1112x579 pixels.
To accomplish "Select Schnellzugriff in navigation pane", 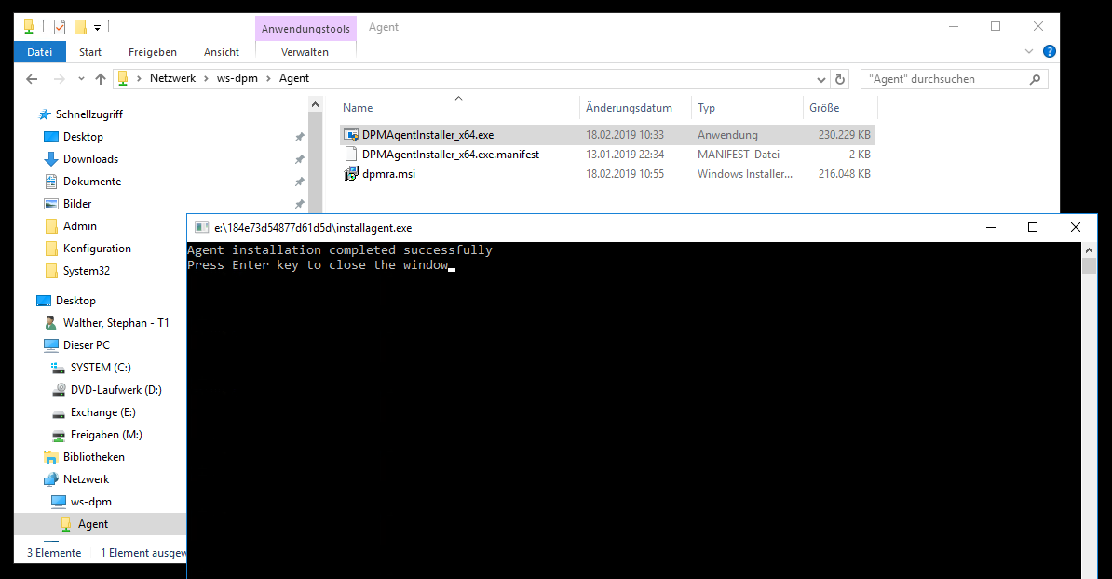I will (x=88, y=114).
